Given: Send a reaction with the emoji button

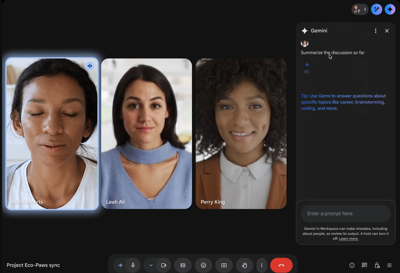Looking at the screenshot, I should [203, 265].
